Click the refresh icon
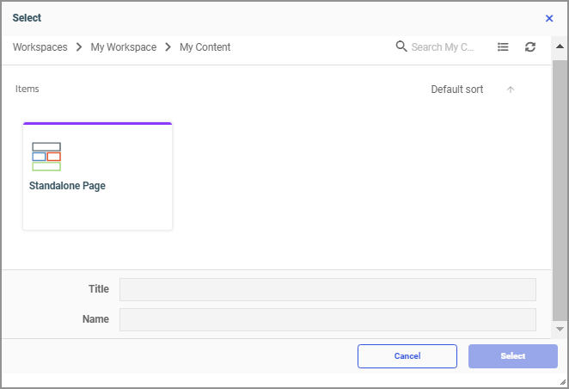 click(530, 47)
